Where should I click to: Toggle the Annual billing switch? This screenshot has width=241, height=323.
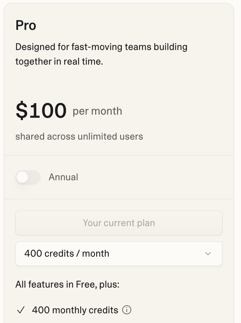tap(28, 177)
